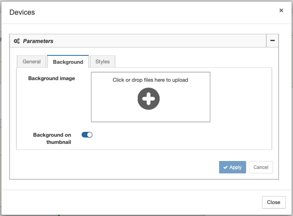Click the 'Click or drop files here to upload' text

[x=150, y=80]
